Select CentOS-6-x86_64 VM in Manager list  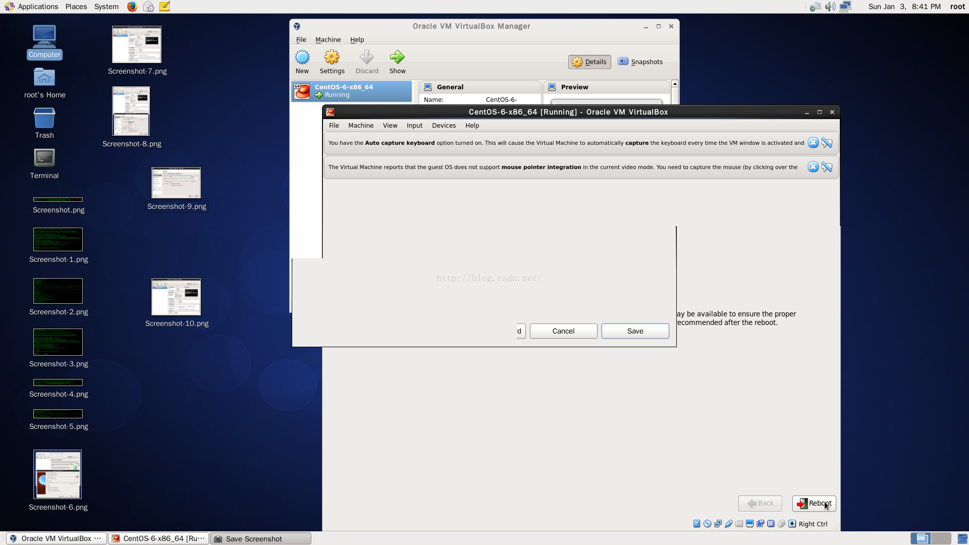pos(352,91)
